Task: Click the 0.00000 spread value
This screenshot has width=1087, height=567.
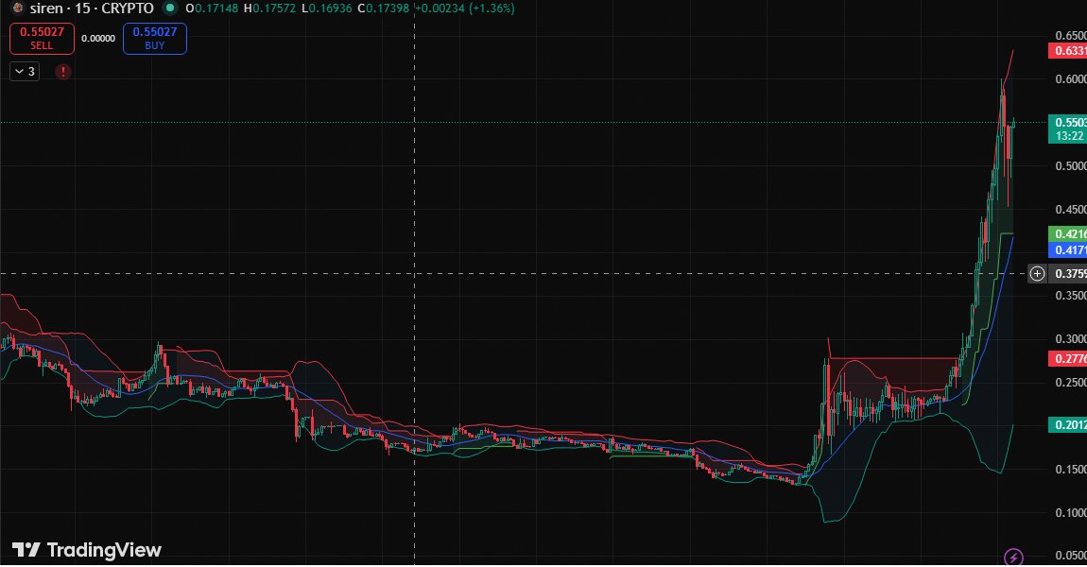Action: tap(98, 38)
